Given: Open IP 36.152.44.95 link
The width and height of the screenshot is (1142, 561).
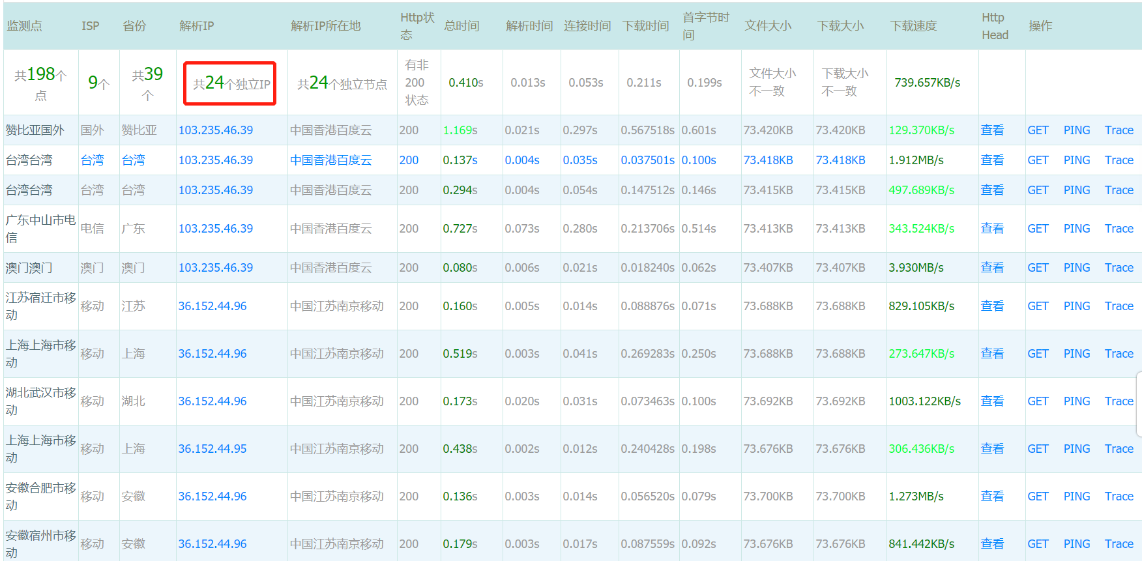Looking at the screenshot, I should 212,449.
